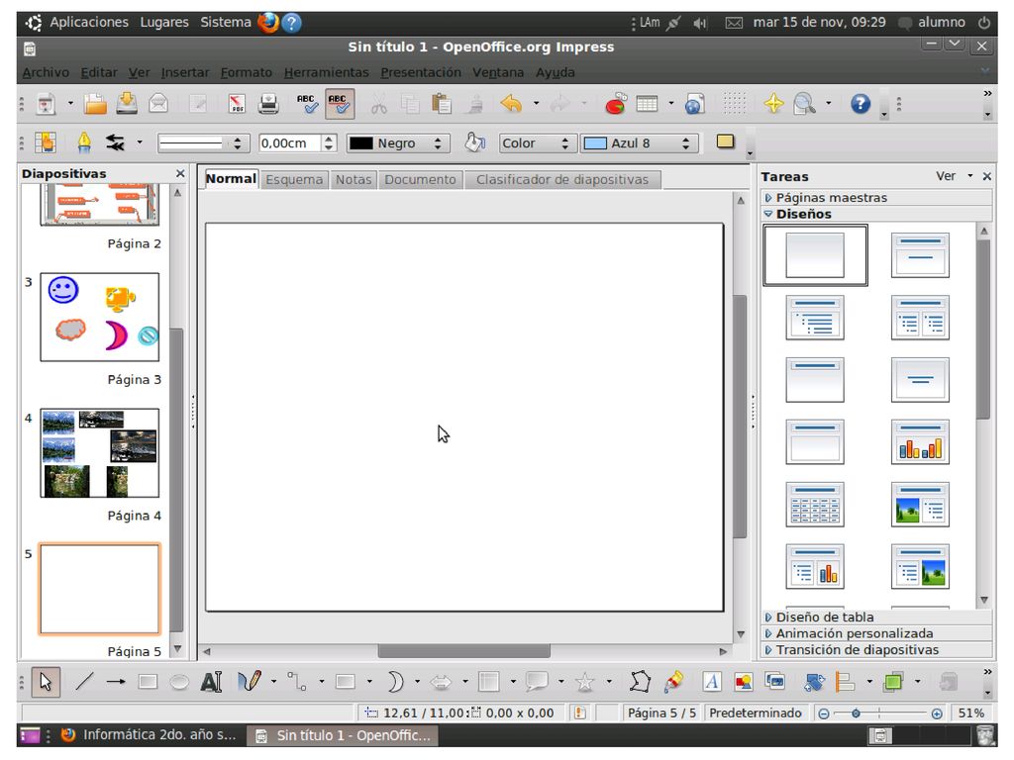
Task: Print the file directly
Action: 267,103
